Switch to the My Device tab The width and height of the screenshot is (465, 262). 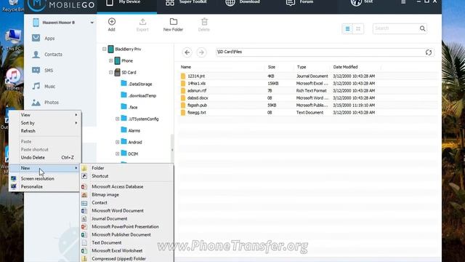click(x=127, y=4)
